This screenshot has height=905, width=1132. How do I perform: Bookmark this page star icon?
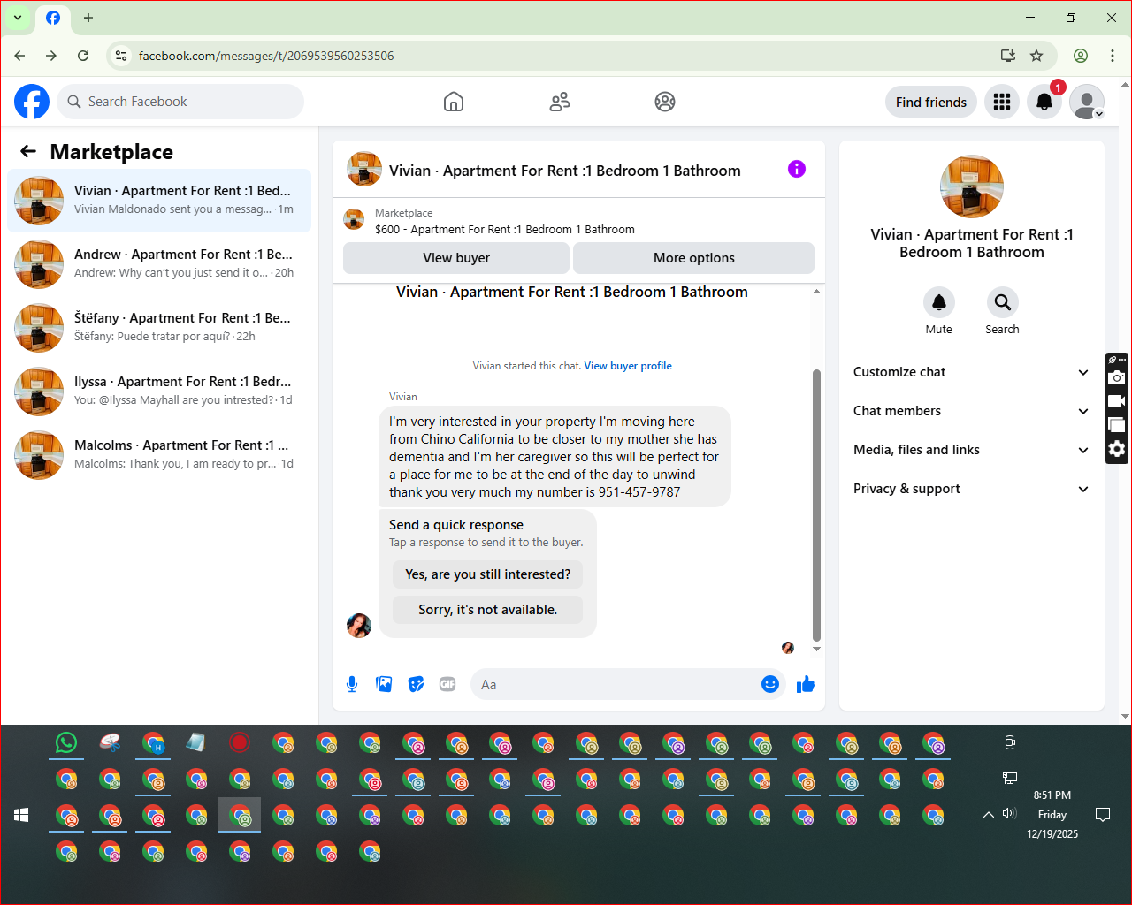(x=1036, y=56)
